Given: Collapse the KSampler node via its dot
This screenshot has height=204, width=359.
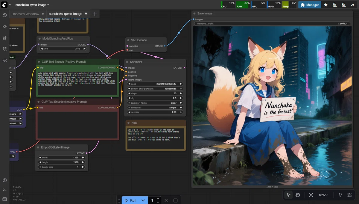Looking at the screenshot, I should point(127,62).
